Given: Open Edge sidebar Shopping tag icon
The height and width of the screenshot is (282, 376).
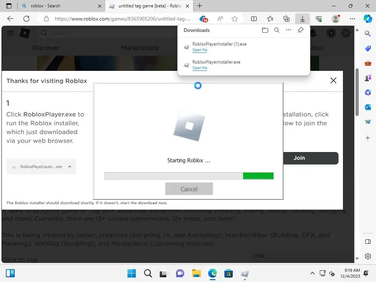Looking at the screenshot, I should (368, 48).
